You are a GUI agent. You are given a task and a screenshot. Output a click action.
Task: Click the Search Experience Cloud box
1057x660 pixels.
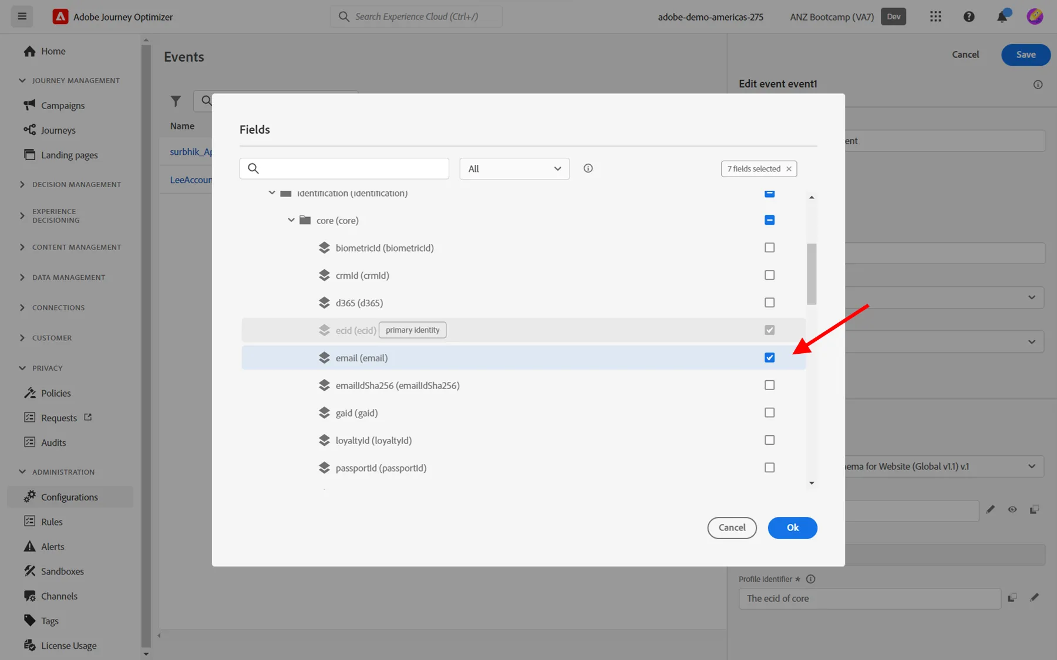(x=416, y=16)
